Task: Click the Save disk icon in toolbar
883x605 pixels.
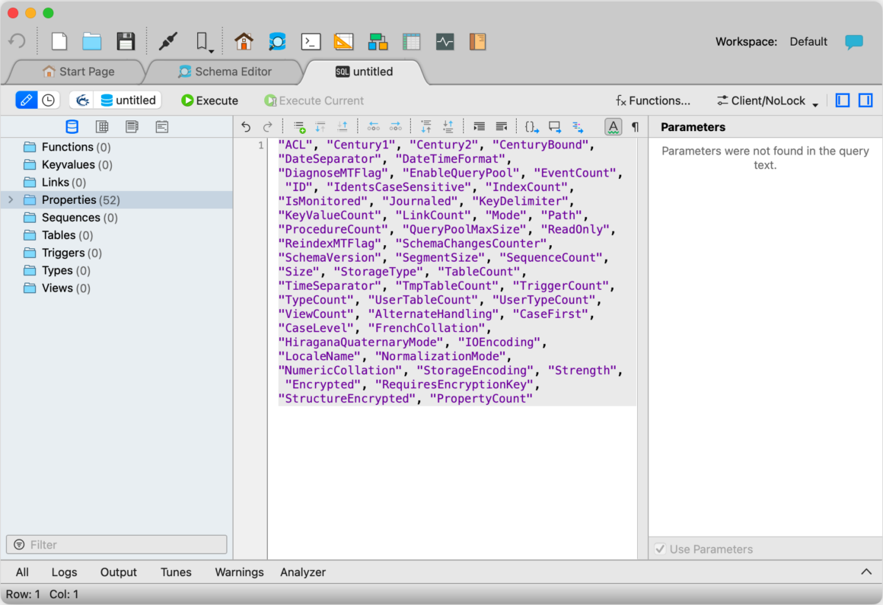Action: 126,42
